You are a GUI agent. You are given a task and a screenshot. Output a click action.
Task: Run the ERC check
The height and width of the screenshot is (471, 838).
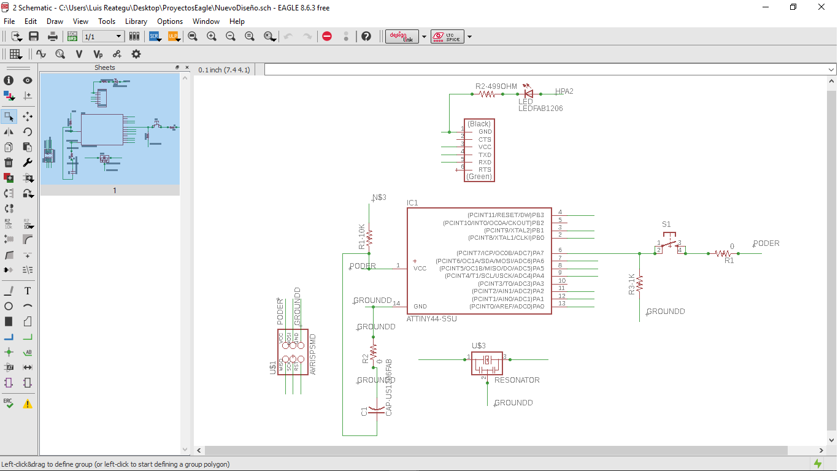click(9, 403)
